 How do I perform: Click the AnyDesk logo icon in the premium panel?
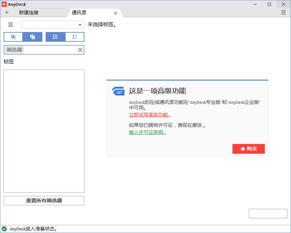point(118,91)
